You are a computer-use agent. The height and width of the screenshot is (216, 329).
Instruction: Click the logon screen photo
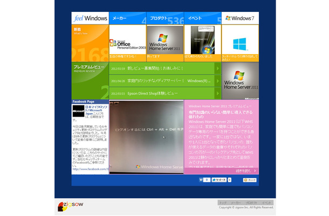[x=146, y=137]
